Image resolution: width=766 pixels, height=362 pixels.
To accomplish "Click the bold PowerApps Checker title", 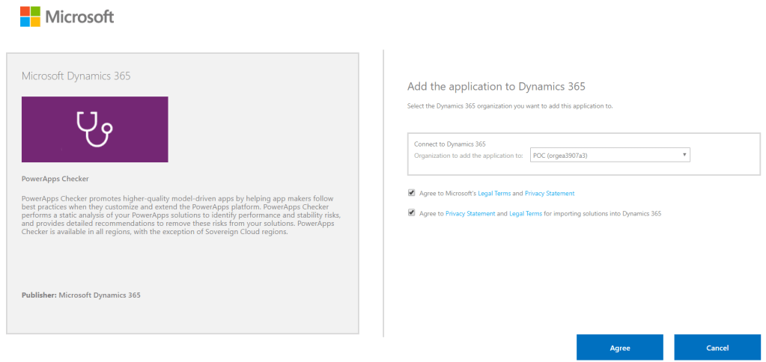I will pyautogui.click(x=55, y=180).
